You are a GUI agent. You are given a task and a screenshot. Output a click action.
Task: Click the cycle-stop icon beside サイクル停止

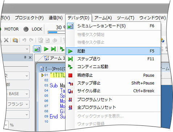70,91
